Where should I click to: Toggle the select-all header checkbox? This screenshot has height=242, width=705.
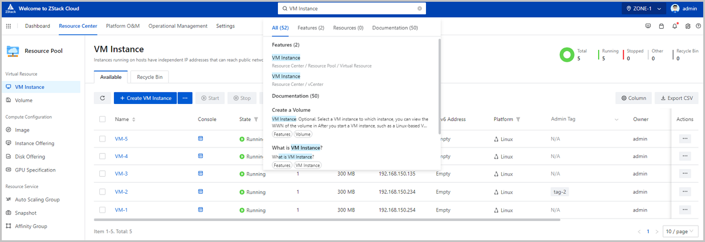coord(102,119)
